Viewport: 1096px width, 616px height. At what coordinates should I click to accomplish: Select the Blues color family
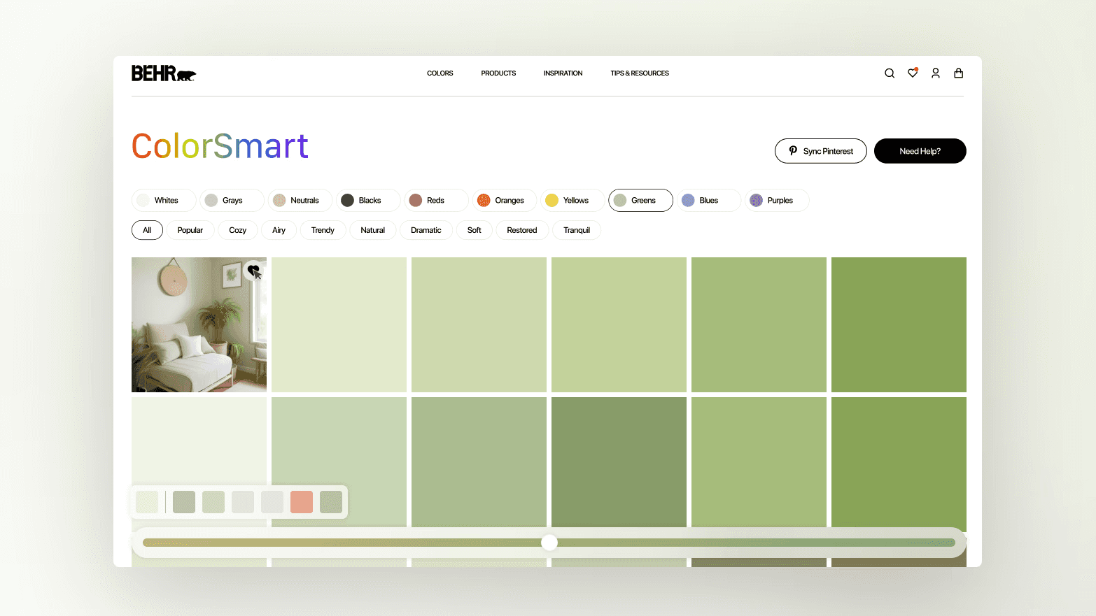(x=708, y=201)
